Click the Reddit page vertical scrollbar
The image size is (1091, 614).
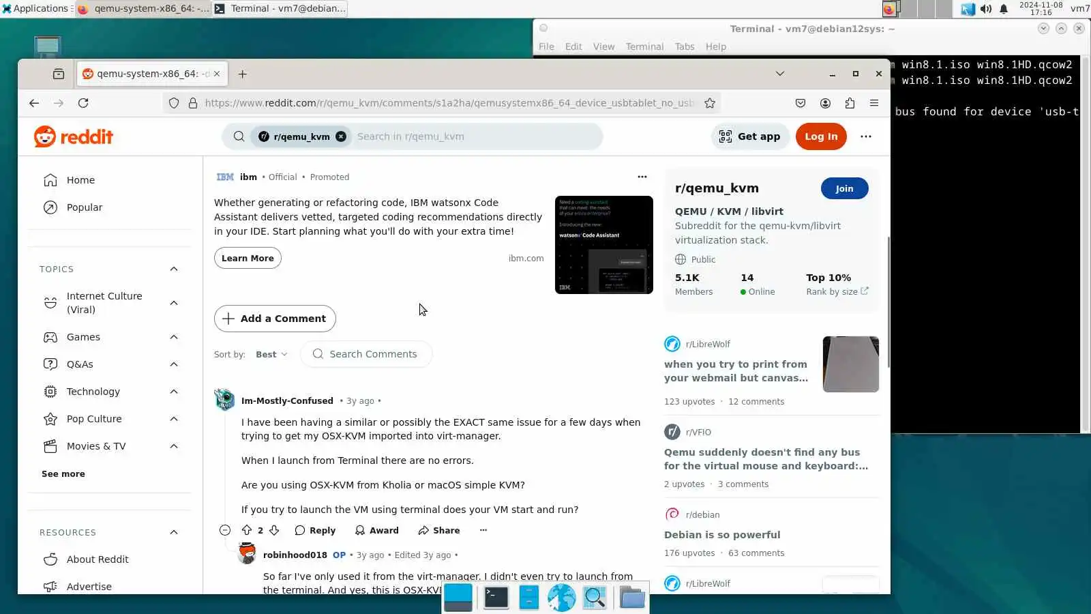pos(888,303)
